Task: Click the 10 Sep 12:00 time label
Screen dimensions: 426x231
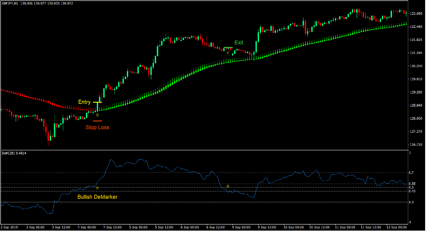Action: [x=320, y=227]
